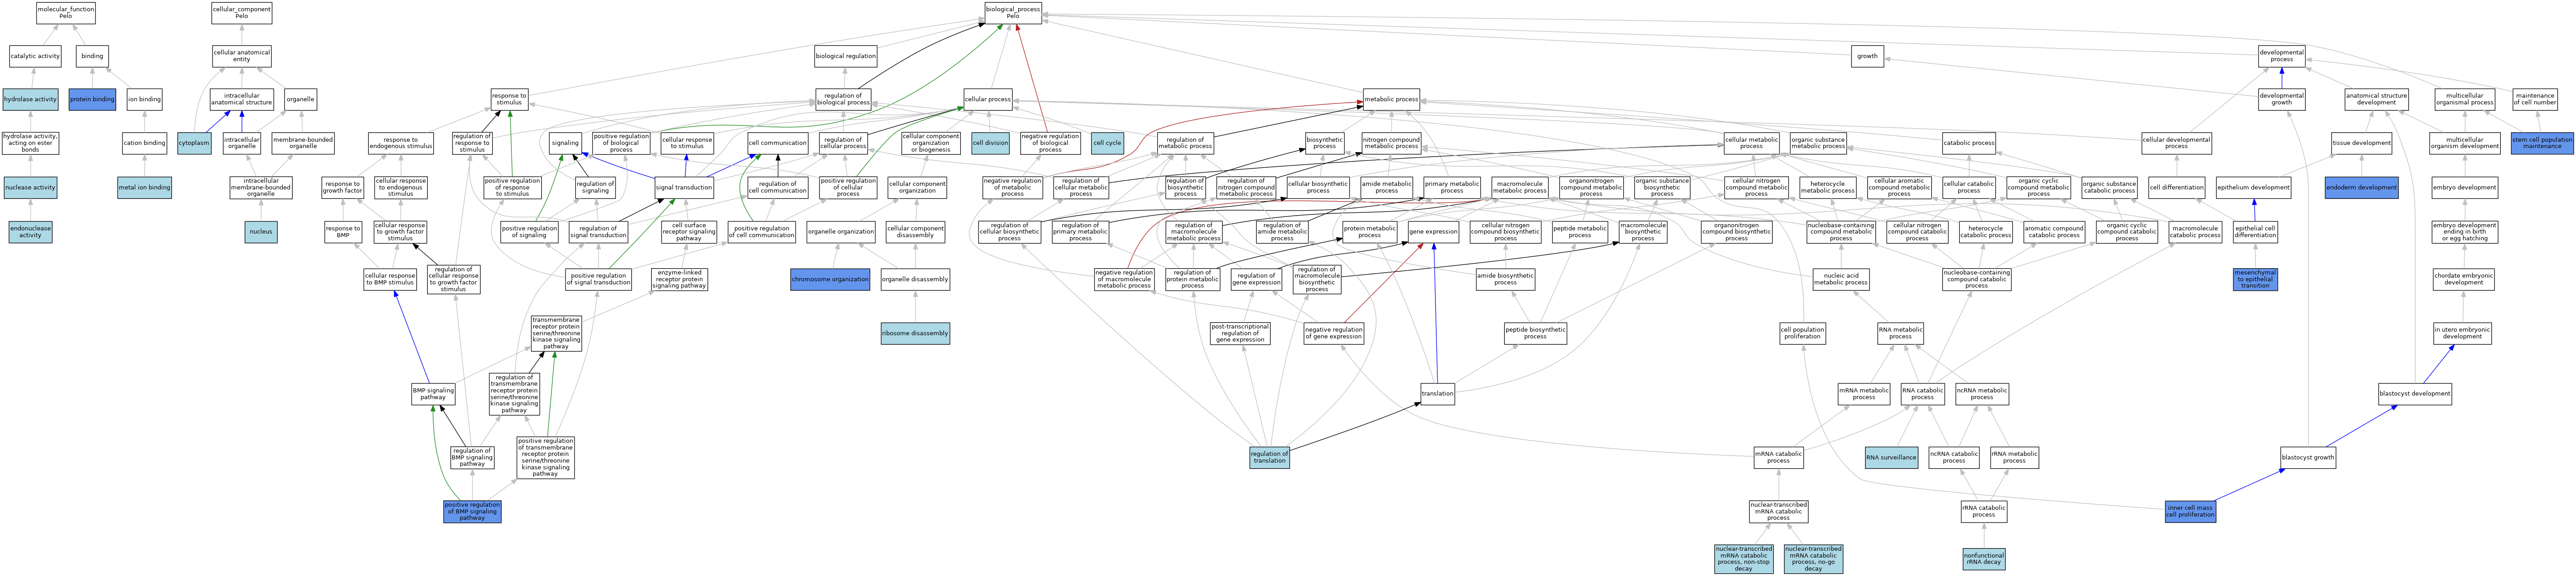Select 'mesenchymal to epithelial transition' node
Image resolution: width=2576 pixels, height=576 pixels.
(x=2255, y=279)
